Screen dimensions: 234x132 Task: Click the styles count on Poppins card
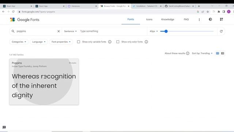72,63
